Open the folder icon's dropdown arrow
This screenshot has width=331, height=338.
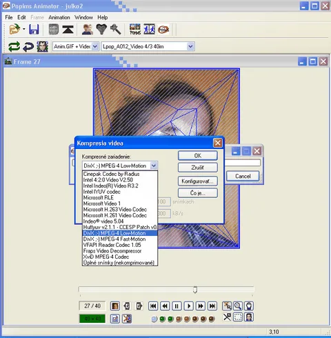click(24, 29)
